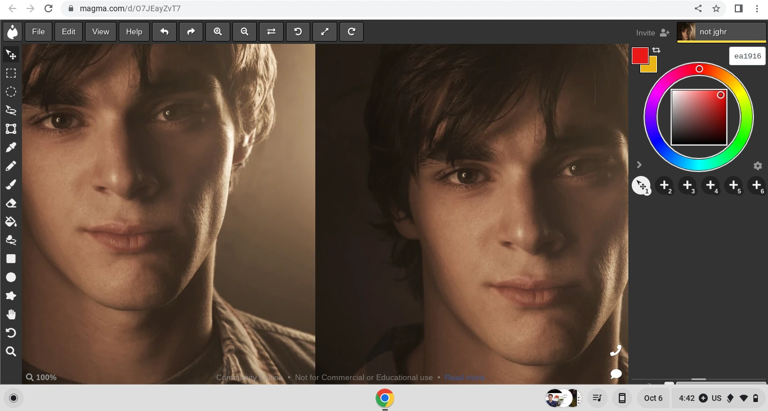Pick a color with the Eyedropper tool
768x411 pixels.
coord(11,147)
